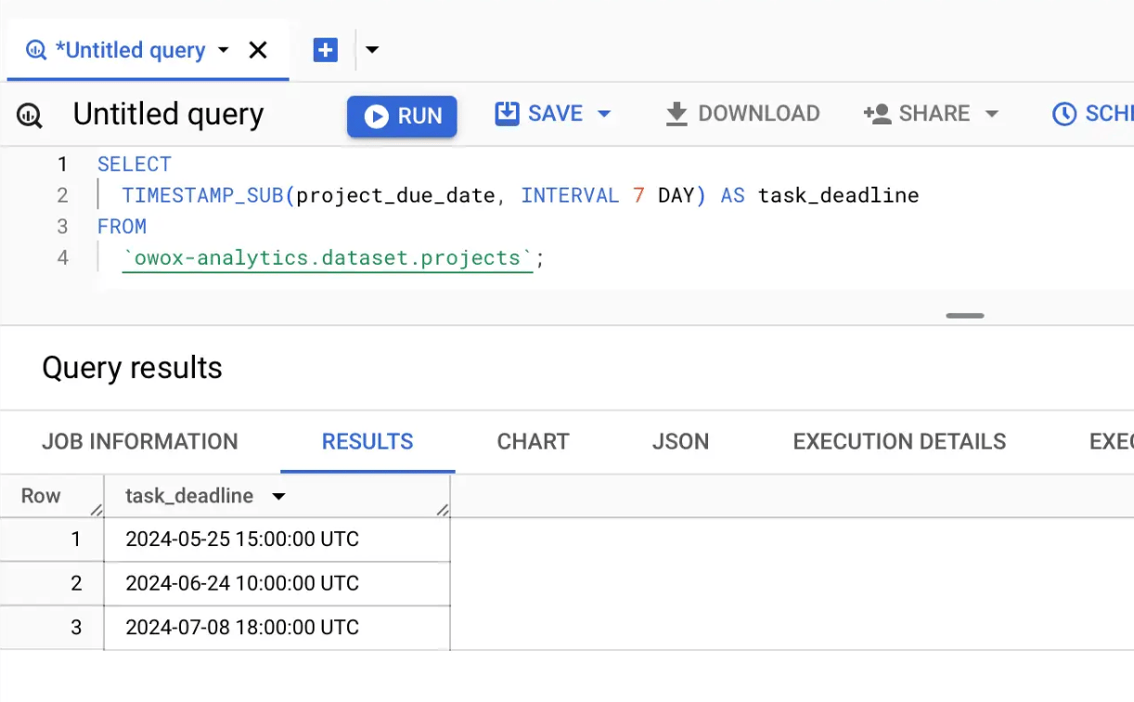The width and height of the screenshot is (1134, 702).
Task: Click the owox-analytics.dataset.projects table reference
Action: tap(328, 258)
